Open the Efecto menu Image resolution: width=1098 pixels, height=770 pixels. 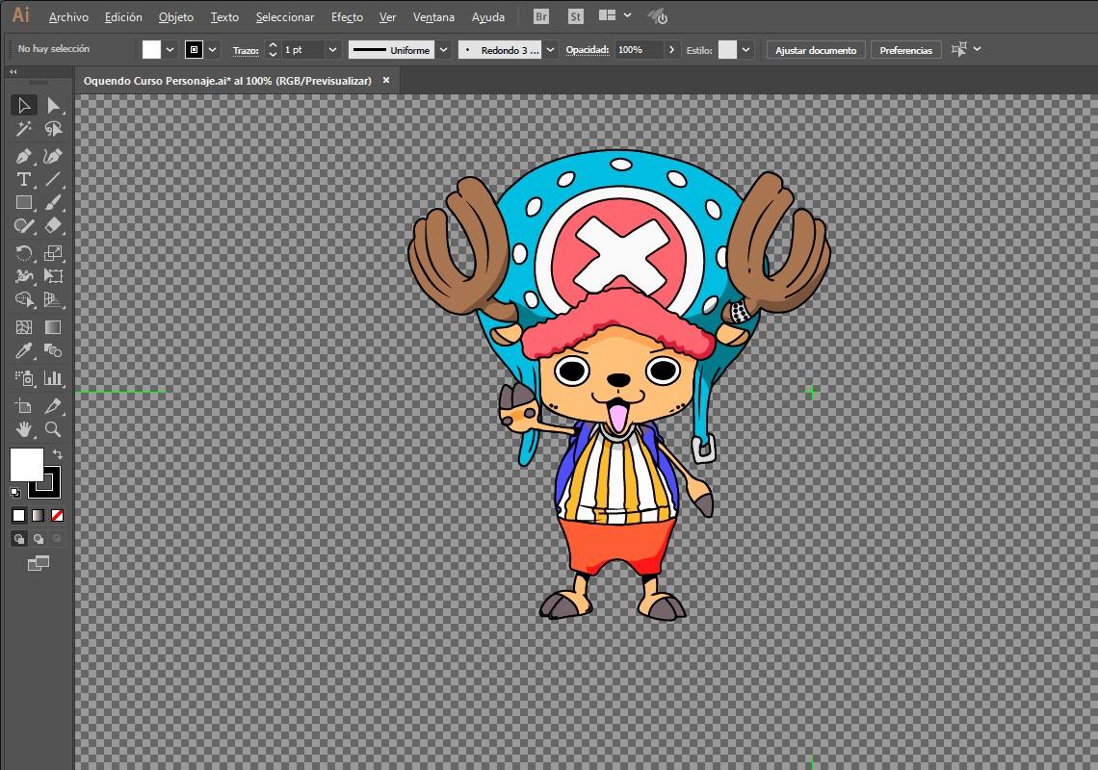tap(347, 16)
